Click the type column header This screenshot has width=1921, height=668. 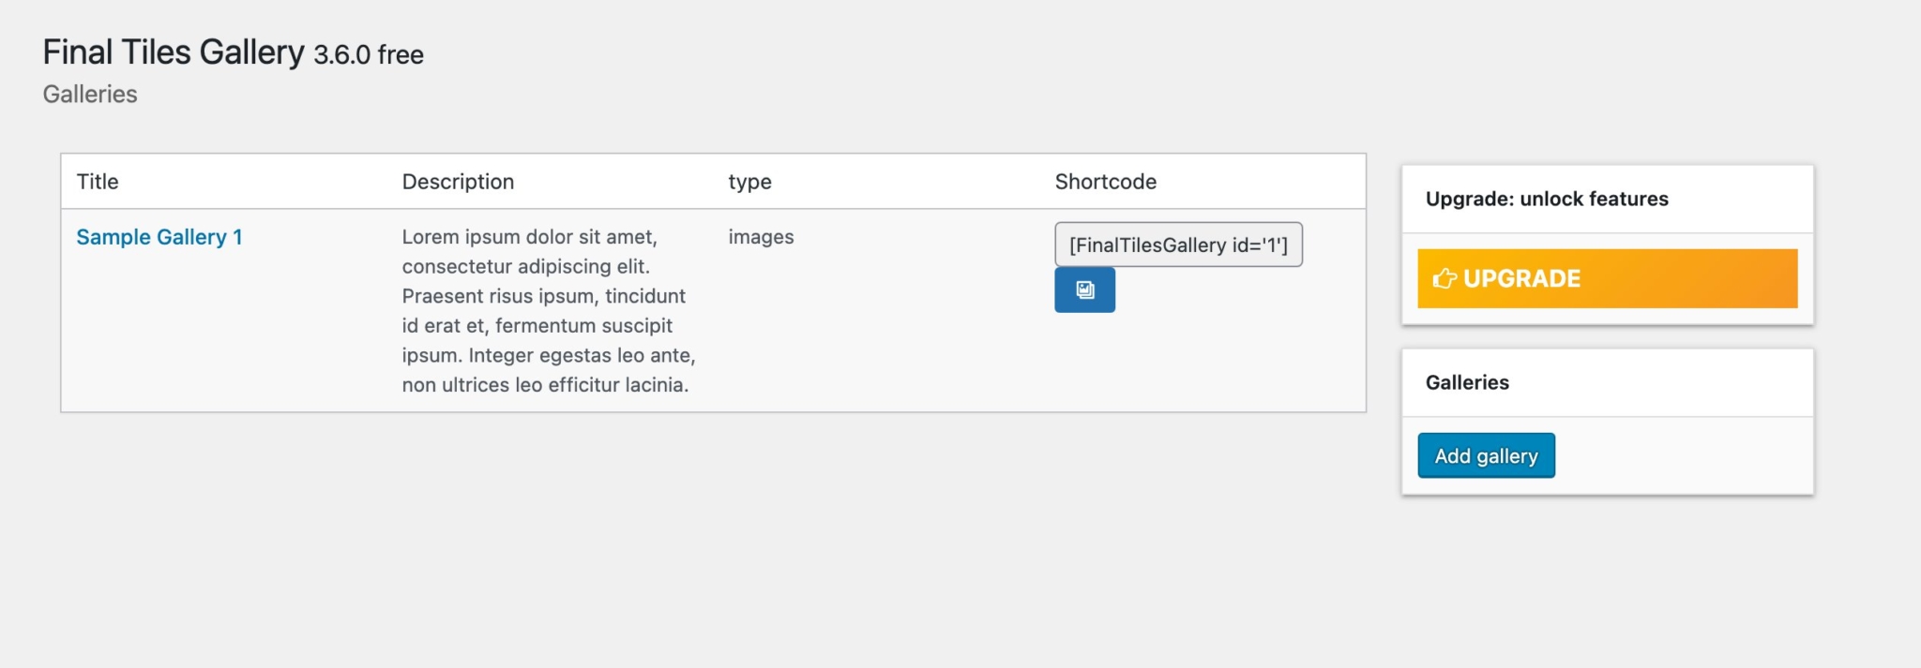point(749,182)
